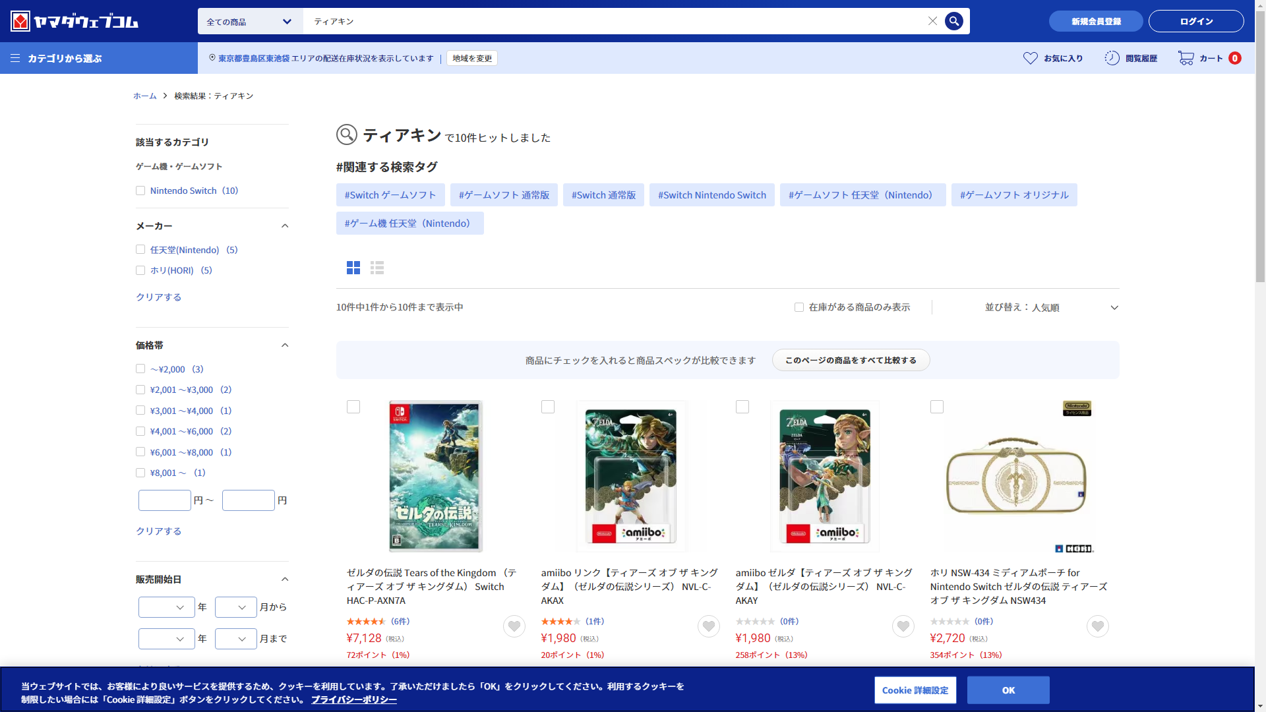Switch to list view layout

pyautogui.click(x=377, y=268)
